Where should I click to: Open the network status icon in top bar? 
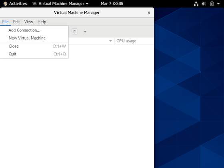point(196,4)
